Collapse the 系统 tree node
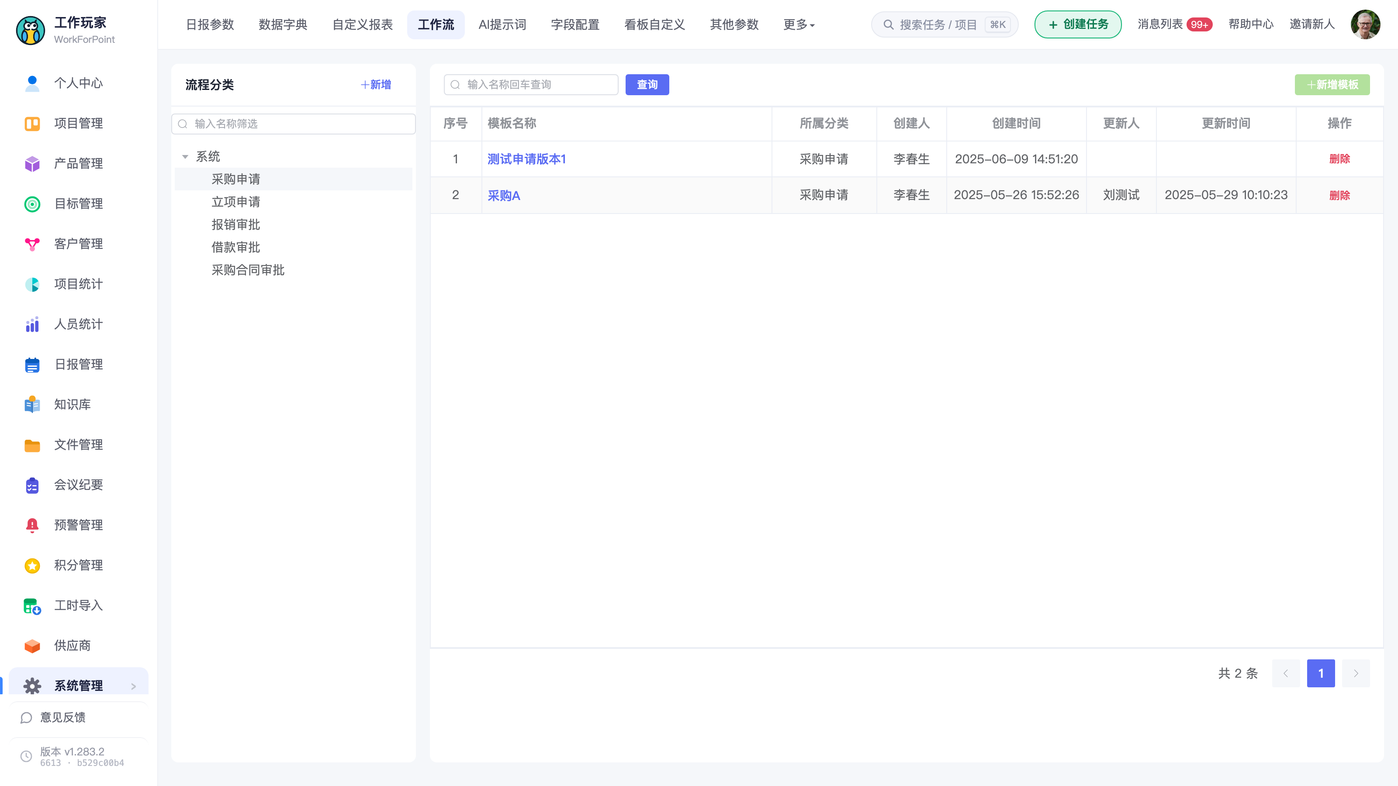Screen dimensions: 1398x786 pyautogui.click(x=185, y=157)
